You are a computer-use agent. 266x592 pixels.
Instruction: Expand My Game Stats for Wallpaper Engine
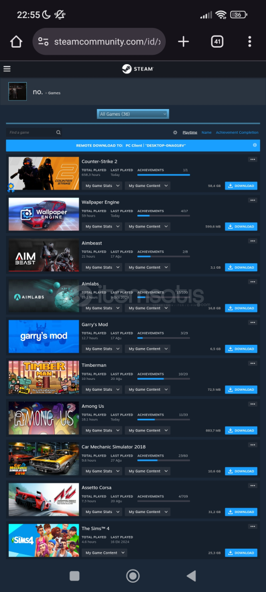click(x=102, y=226)
